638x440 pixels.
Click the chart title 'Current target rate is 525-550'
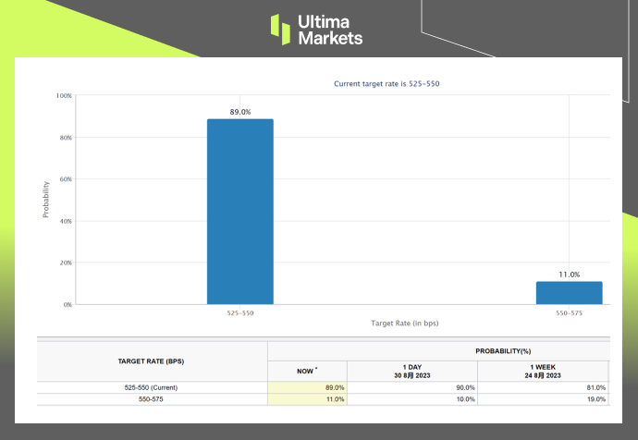click(x=386, y=84)
